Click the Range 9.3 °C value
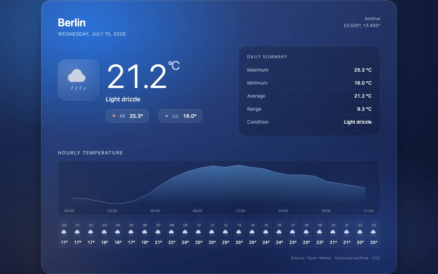The width and height of the screenshot is (438, 274). pyautogui.click(x=364, y=109)
